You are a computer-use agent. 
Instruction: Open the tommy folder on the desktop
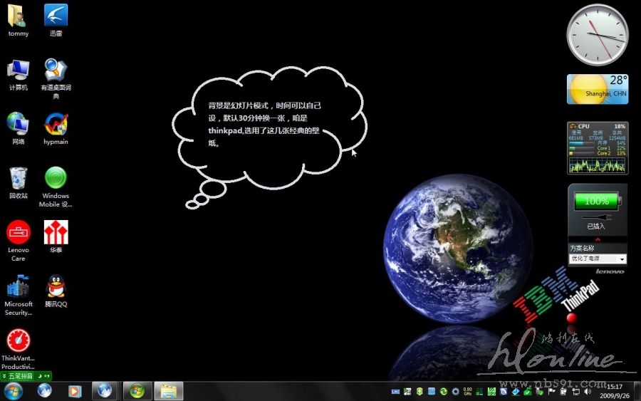point(18,16)
